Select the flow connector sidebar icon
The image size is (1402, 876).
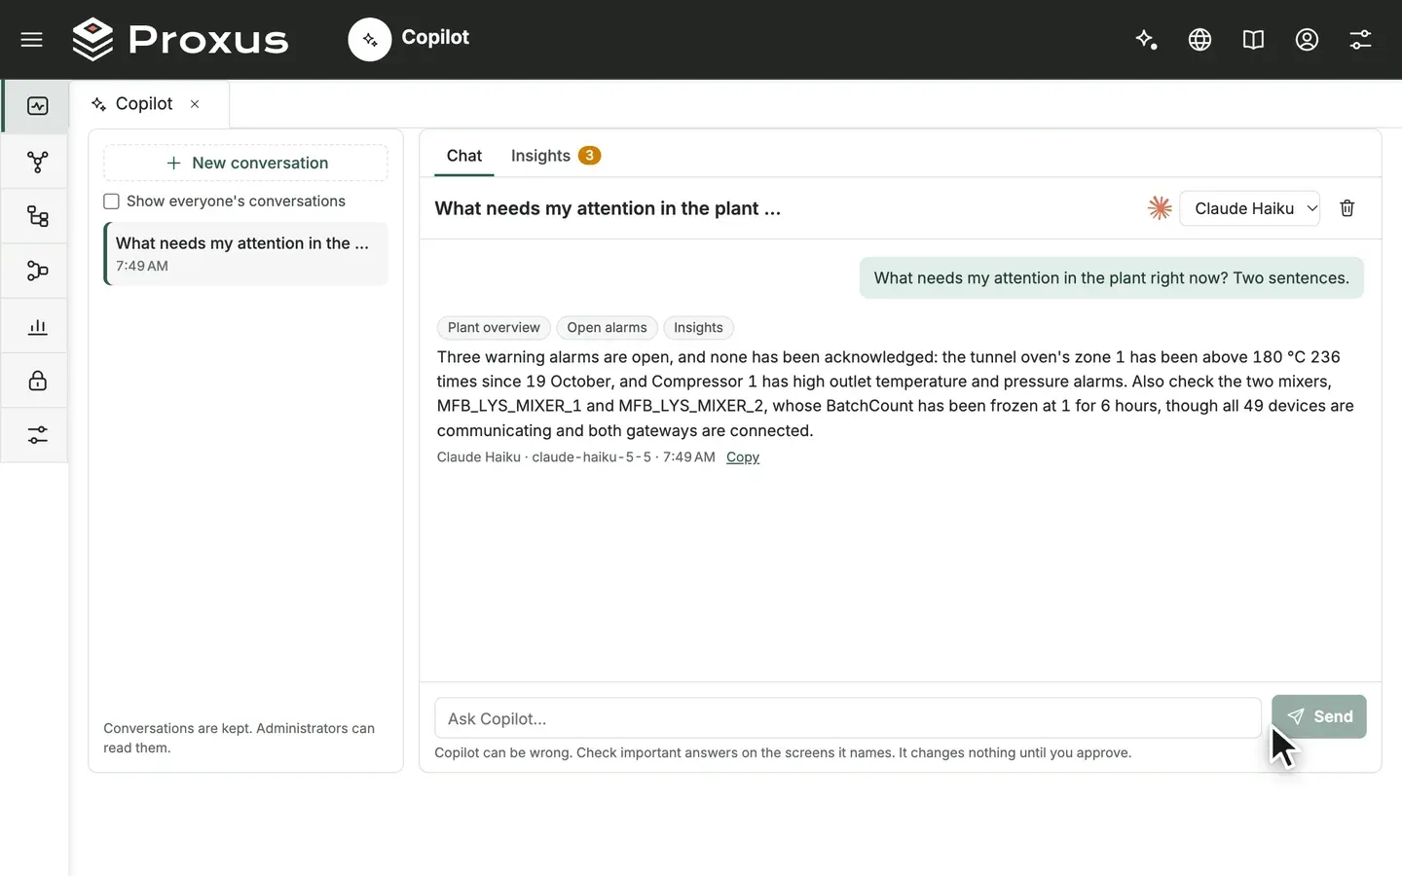37,271
